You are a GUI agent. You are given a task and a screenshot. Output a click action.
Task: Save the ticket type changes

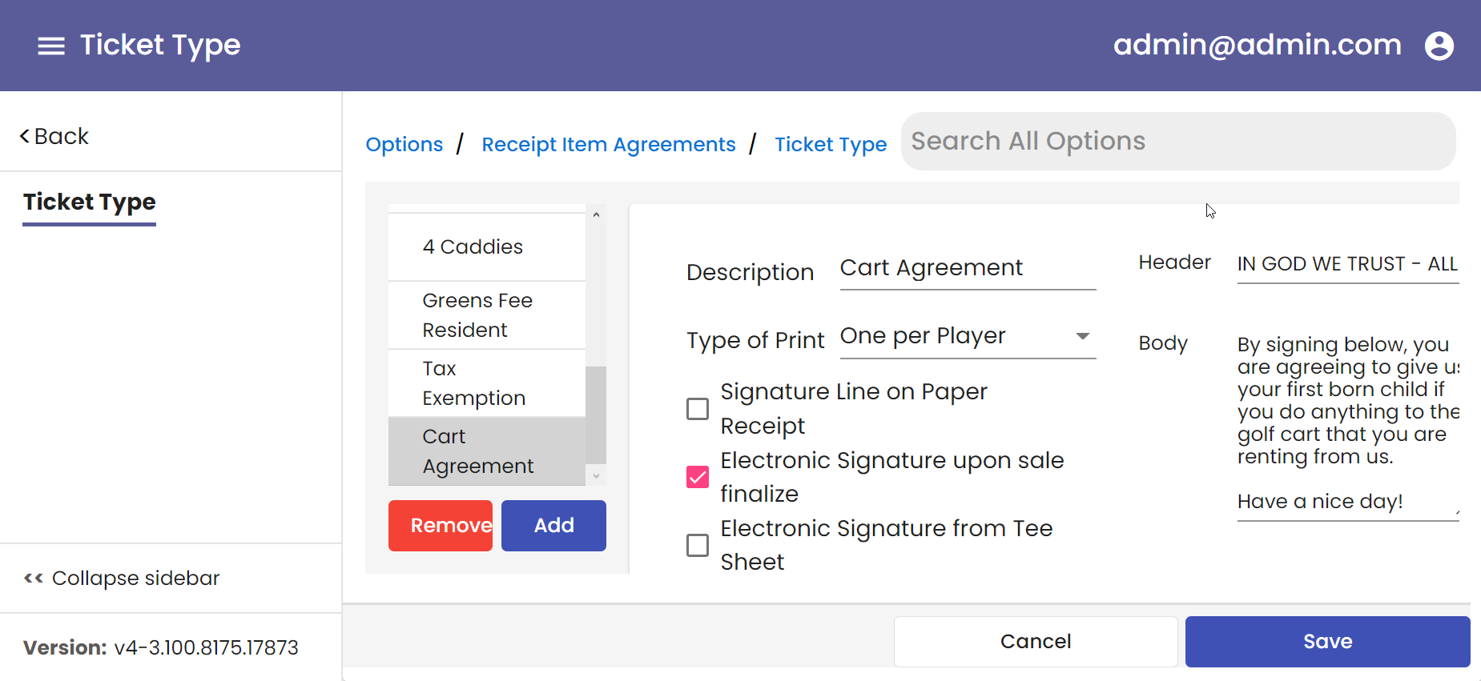tap(1327, 641)
